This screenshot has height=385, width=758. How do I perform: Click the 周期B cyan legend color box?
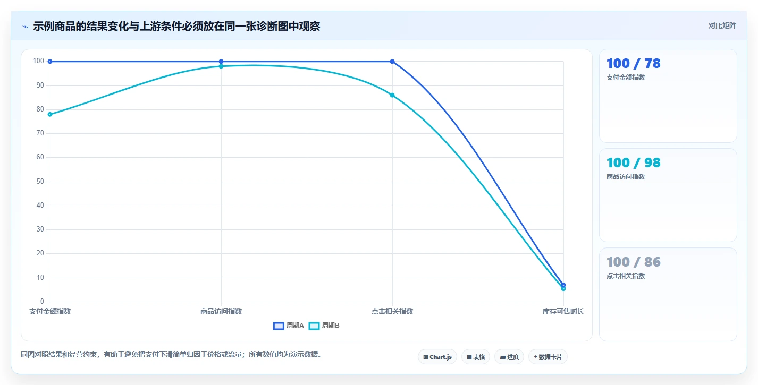tap(314, 326)
